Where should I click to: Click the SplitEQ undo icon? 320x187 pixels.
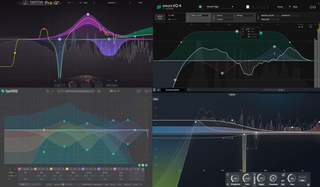(x=47, y=91)
